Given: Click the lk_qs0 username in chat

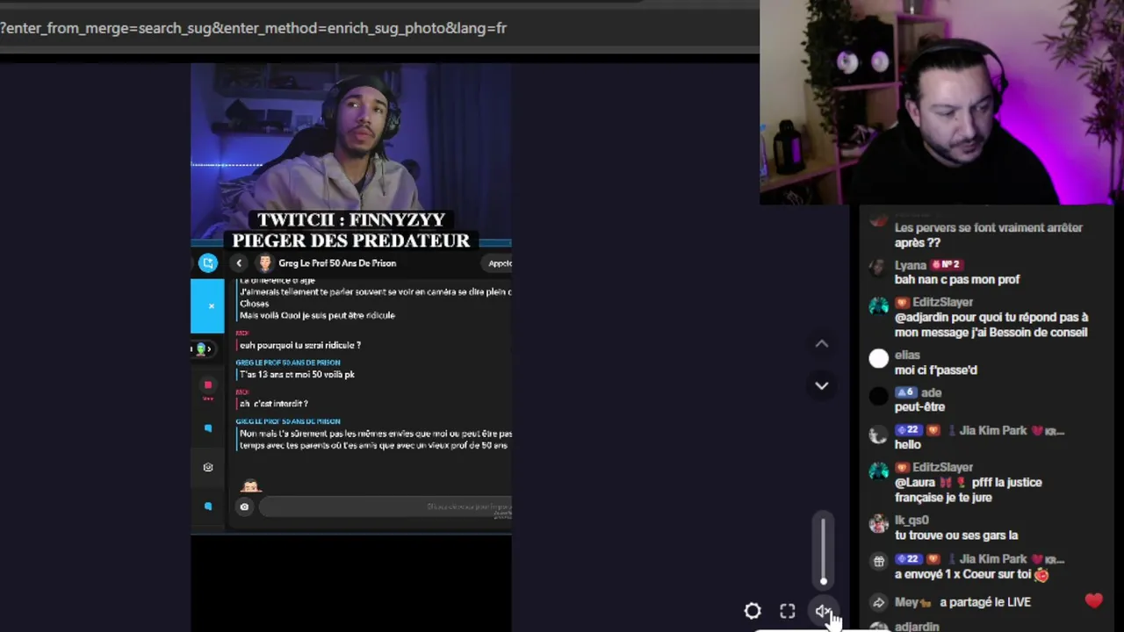Looking at the screenshot, I should pos(910,521).
